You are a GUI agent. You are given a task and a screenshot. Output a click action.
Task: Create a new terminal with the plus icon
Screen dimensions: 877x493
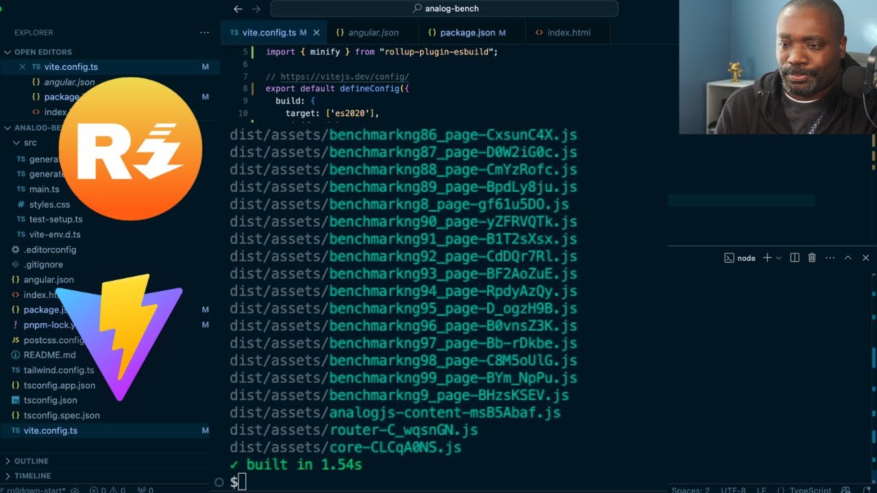pyautogui.click(x=767, y=257)
